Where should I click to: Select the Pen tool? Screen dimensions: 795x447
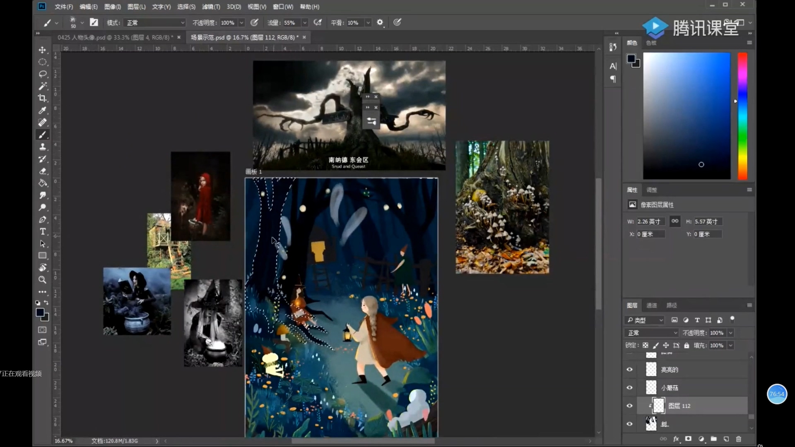tap(42, 219)
